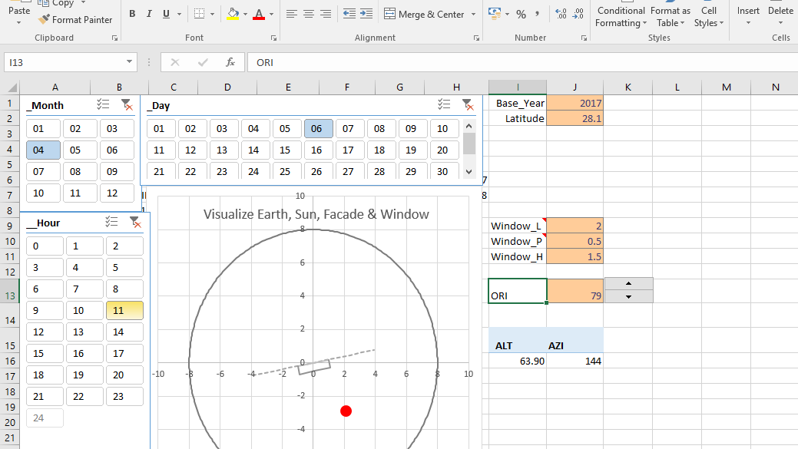This screenshot has width=798, height=449.
Task: Enable multi-select on the _Day slicer
Action: (444, 104)
